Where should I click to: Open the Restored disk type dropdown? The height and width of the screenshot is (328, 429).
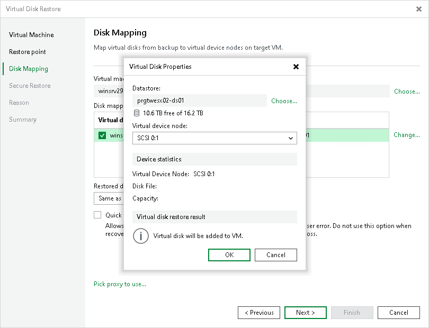coord(109,198)
